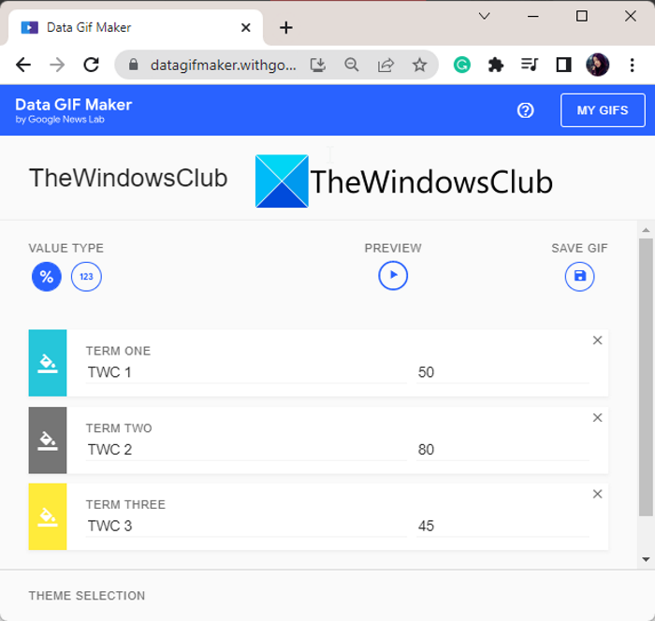The image size is (655, 621).
Task: Click the Save GIF disk icon
Action: tap(579, 276)
